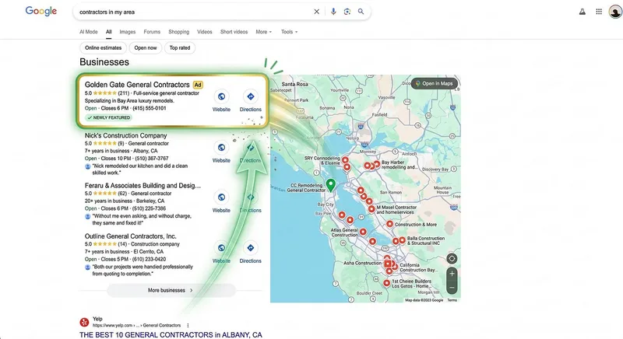Click the Bay Harbor remodelling map label
The width and height of the screenshot is (623, 339).
tap(398, 165)
